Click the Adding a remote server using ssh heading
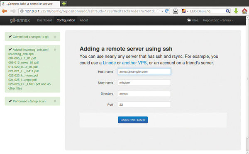 126,49
